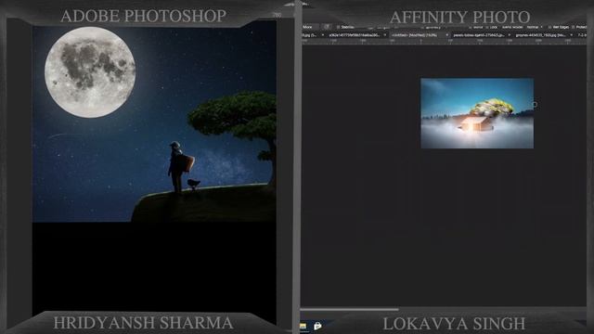Close the gnomes-4434535 document tab
The width and height of the screenshot is (594, 334).
tap(572, 35)
